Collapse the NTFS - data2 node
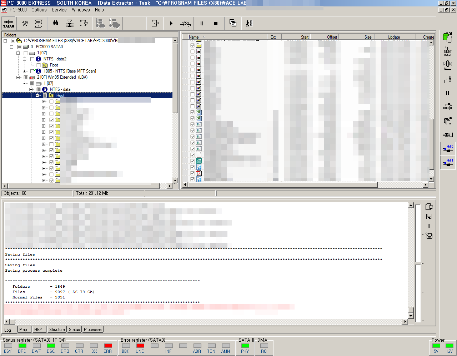This screenshot has height=356, width=457. pos(25,59)
